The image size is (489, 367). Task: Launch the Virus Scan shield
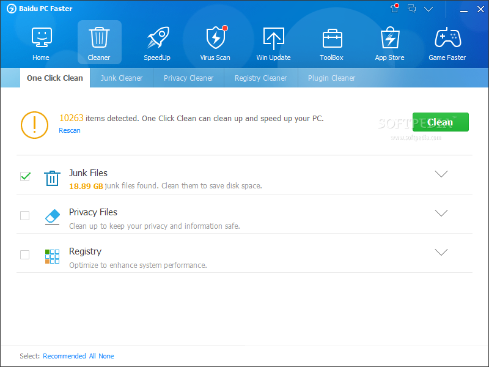tap(215, 43)
